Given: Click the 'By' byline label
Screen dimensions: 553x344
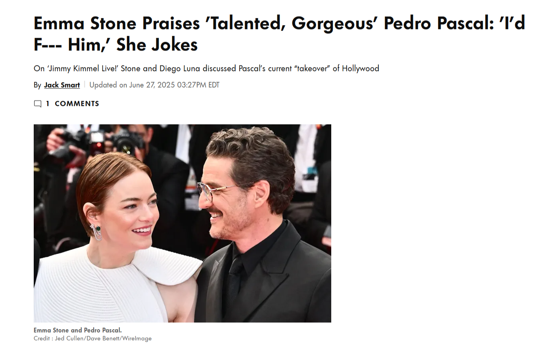Looking at the screenshot, I should coord(37,85).
